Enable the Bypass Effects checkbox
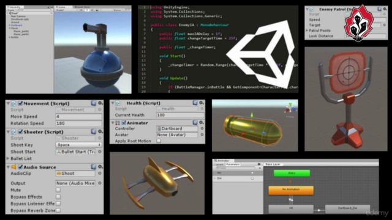This screenshot has height=220, width=392. click(x=58, y=197)
